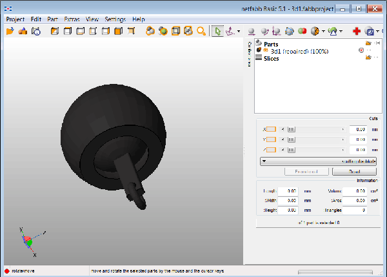Toggle the X cut orange box
The height and width of the screenshot is (277, 387).
pos(271,129)
